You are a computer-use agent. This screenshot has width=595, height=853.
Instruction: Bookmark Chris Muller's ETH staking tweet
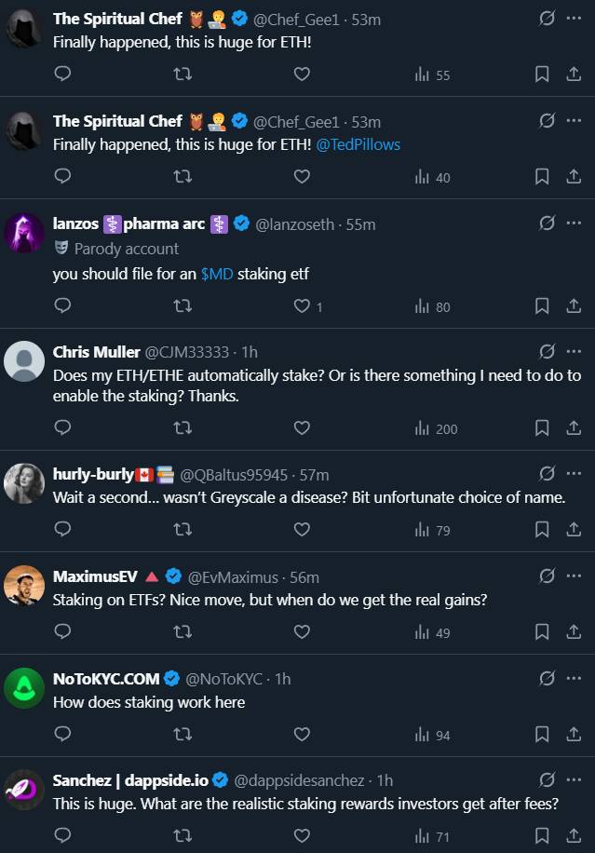(x=542, y=428)
